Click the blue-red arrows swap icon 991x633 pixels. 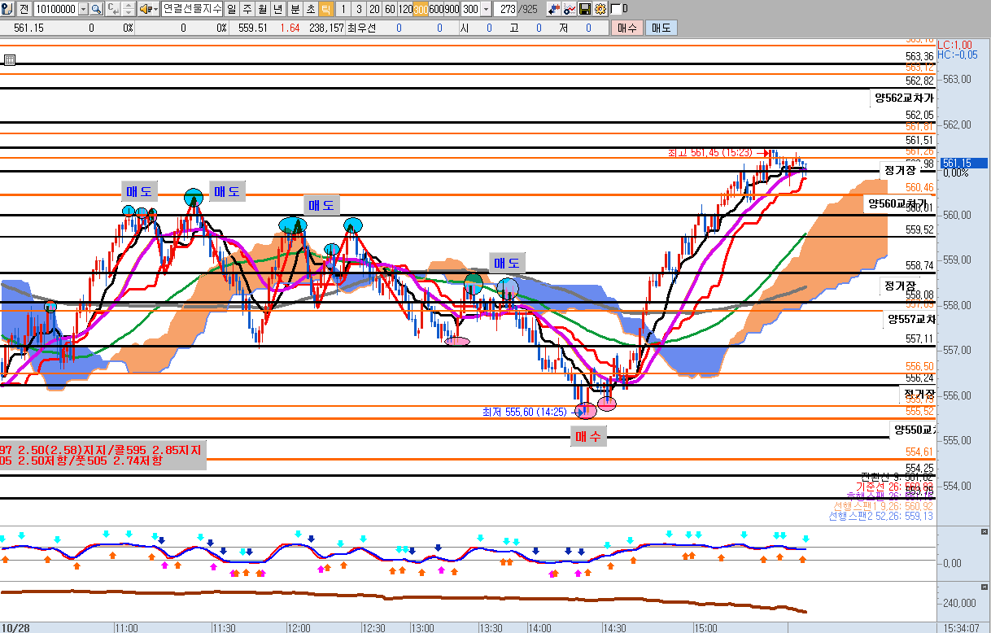(x=554, y=9)
